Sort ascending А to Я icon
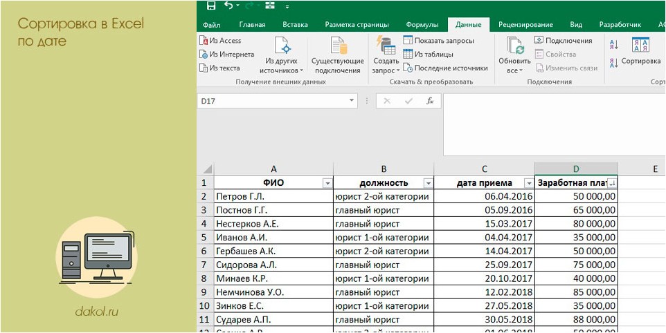The height and width of the screenshot is (333, 666). point(614,44)
